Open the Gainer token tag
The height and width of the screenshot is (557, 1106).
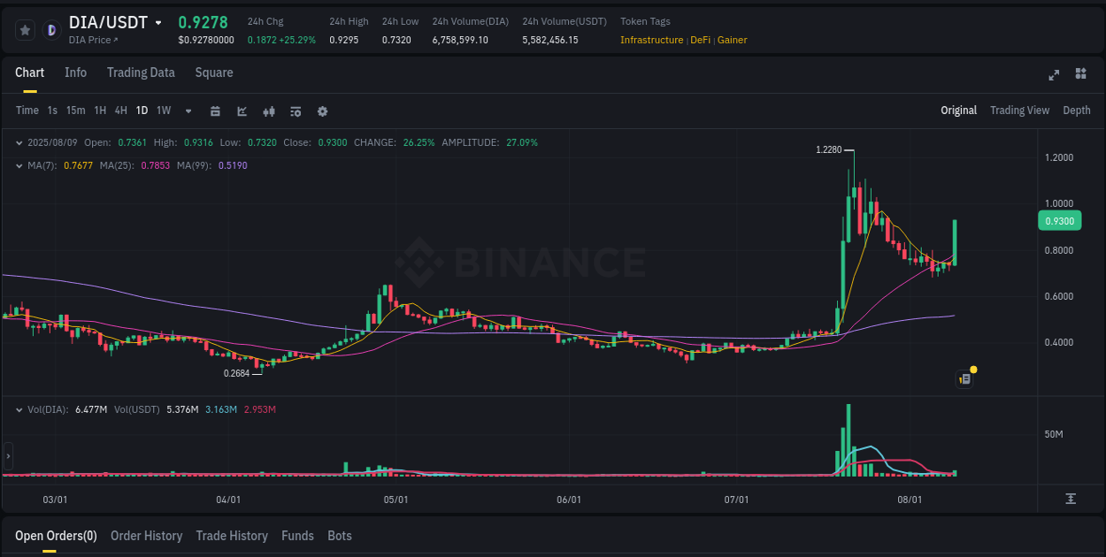(732, 40)
